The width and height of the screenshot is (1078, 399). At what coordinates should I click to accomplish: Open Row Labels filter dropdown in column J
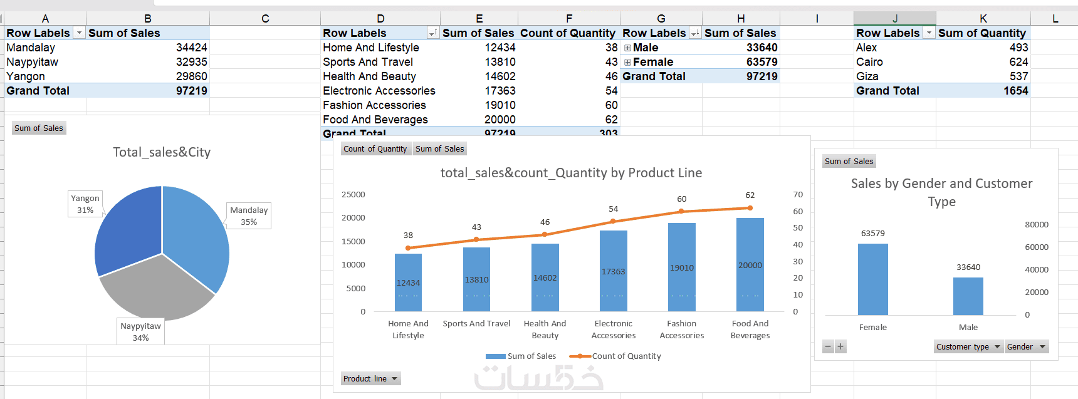coord(929,33)
